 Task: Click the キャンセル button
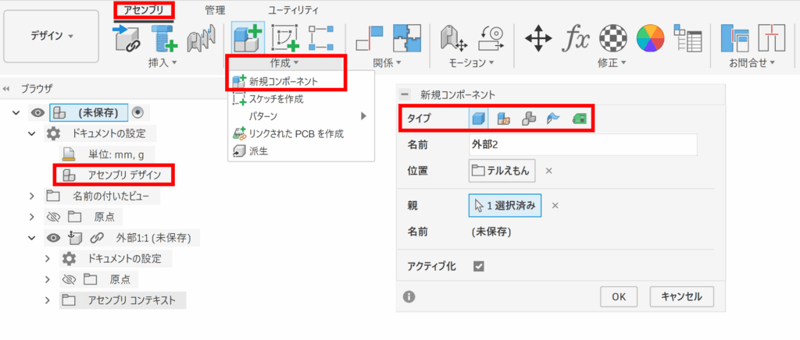click(x=680, y=296)
